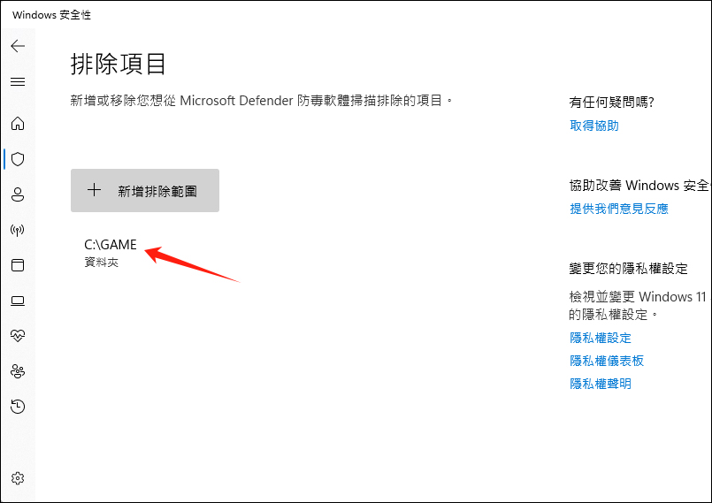Open Family options people icon
The width and height of the screenshot is (712, 503).
pos(18,371)
